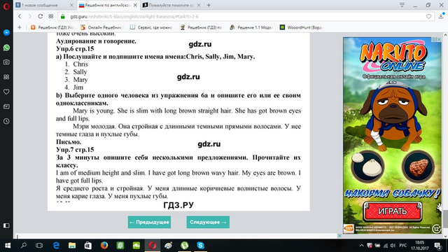Open Speed Dial from sidebar grid icon
The width and height of the screenshot is (448, 252).
[6, 77]
